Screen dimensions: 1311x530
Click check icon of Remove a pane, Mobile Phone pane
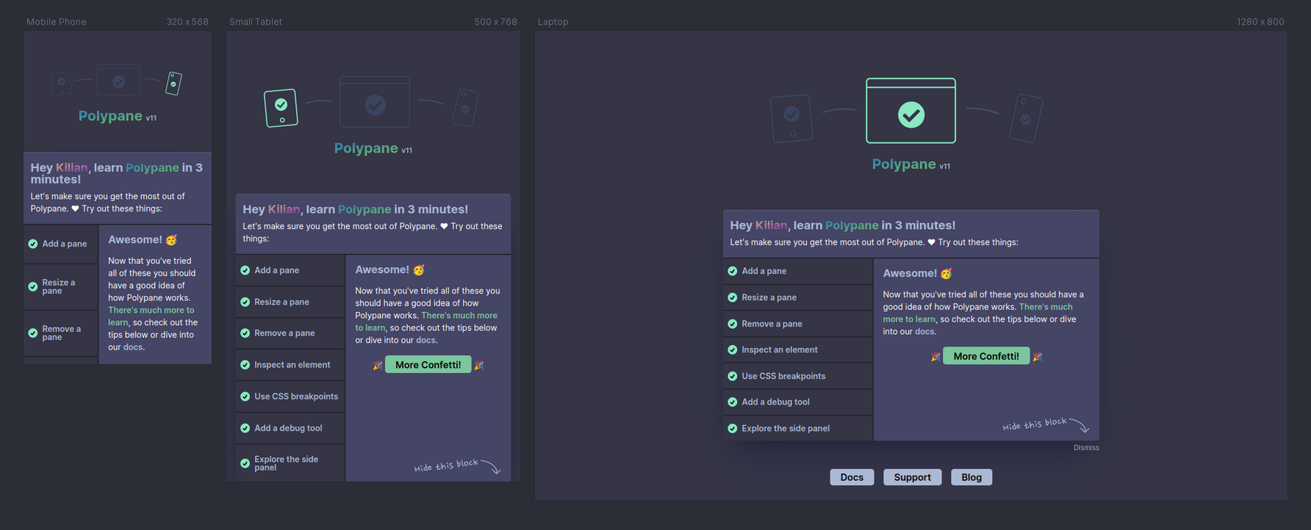[x=33, y=333]
